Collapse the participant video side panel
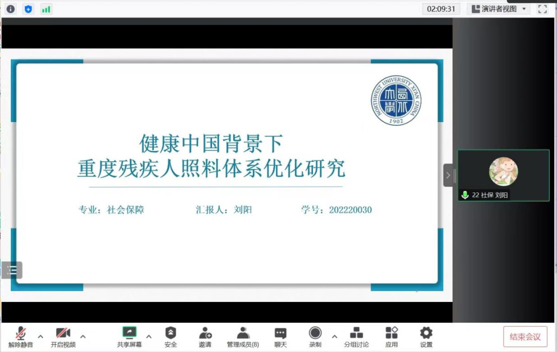Viewport: 557px width, 352px height. (448, 175)
